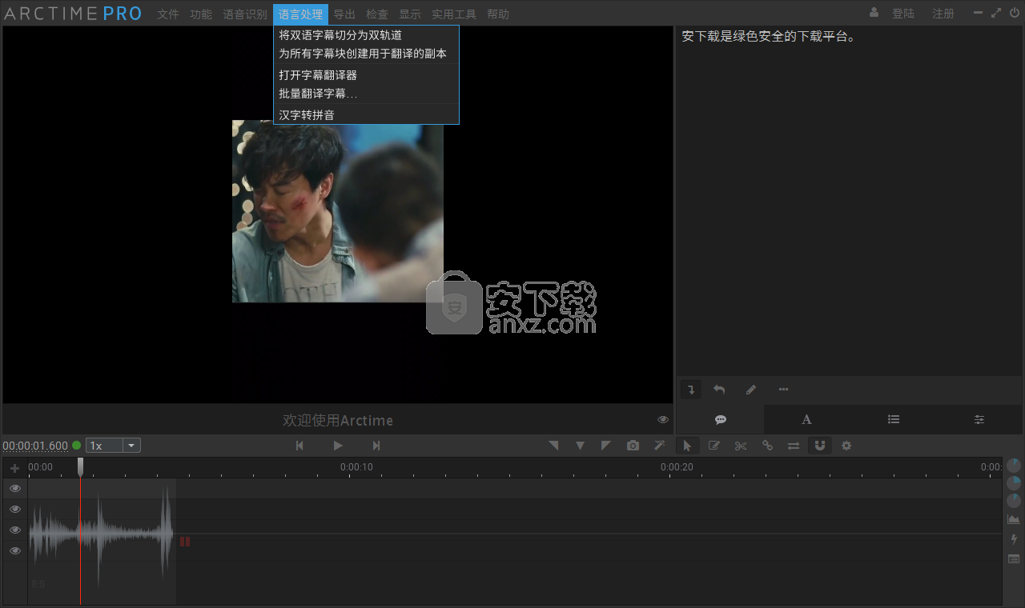Open the 实用工具 menu
The image size is (1025, 608).
point(454,14)
